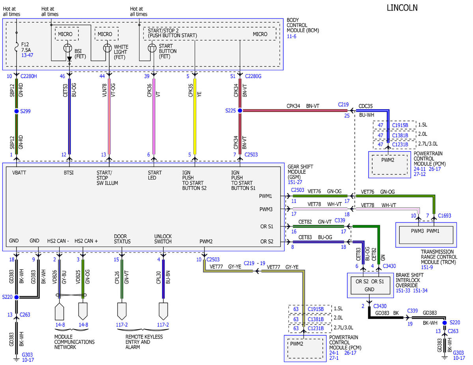Select the S299 splice label
This screenshot has height=365, width=473.
25,111
